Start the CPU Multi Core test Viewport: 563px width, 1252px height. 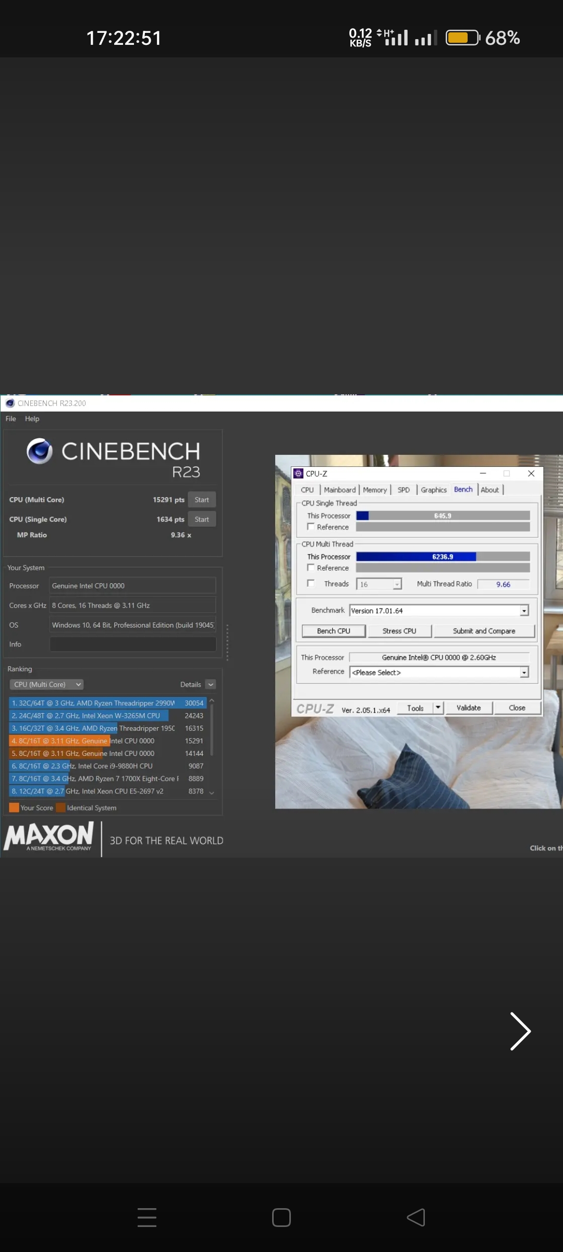[x=202, y=500]
